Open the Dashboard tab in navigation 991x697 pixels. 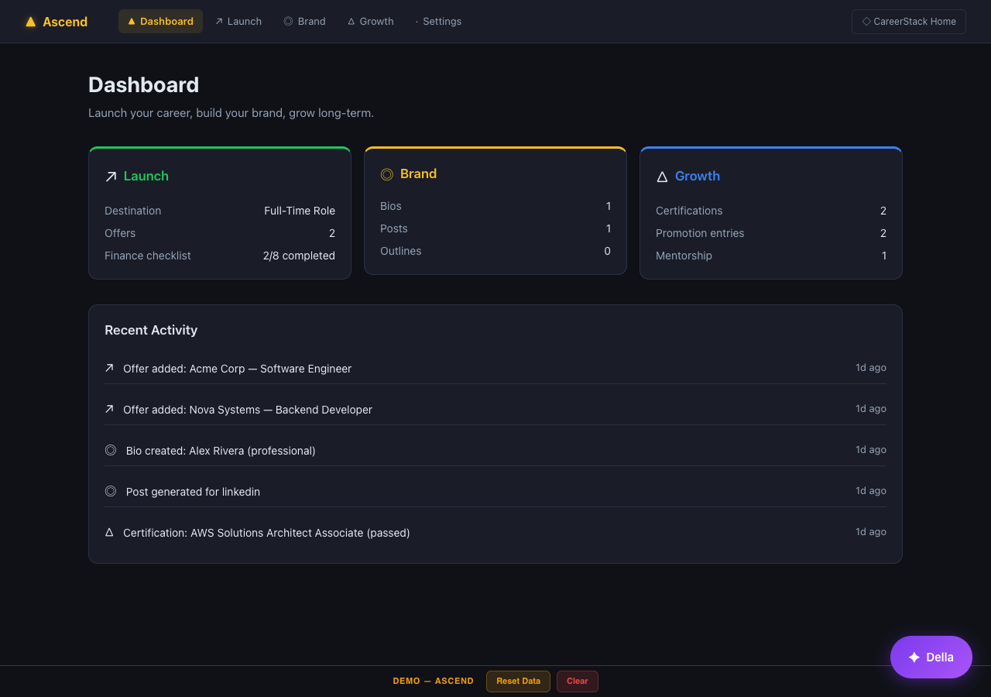pos(160,22)
